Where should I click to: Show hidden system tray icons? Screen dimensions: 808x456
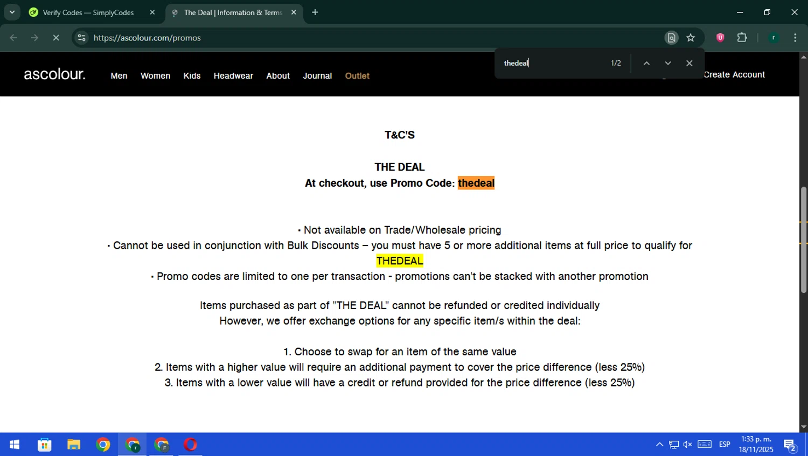pyautogui.click(x=659, y=445)
